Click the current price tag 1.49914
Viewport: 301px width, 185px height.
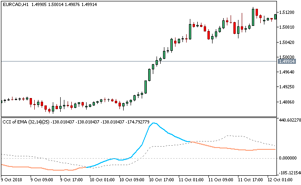pyautogui.click(x=287, y=61)
